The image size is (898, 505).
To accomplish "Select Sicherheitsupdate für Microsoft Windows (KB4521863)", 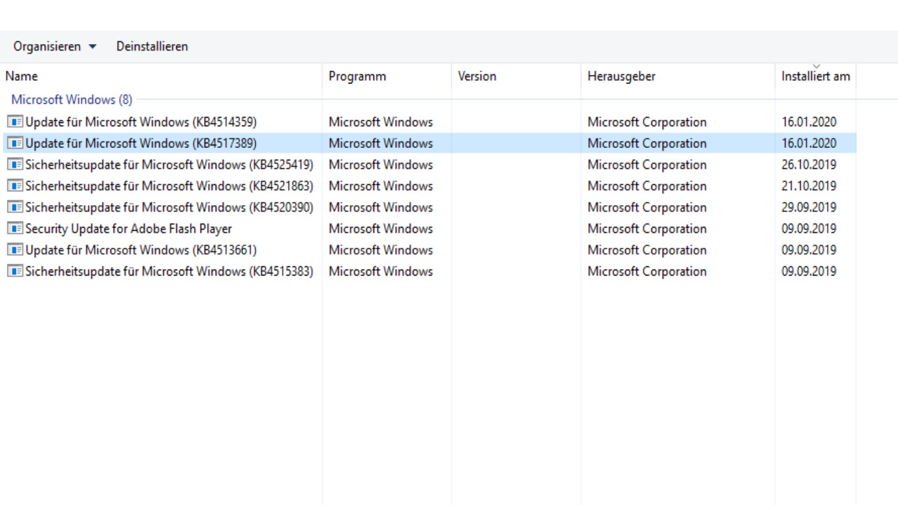I will [170, 185].
